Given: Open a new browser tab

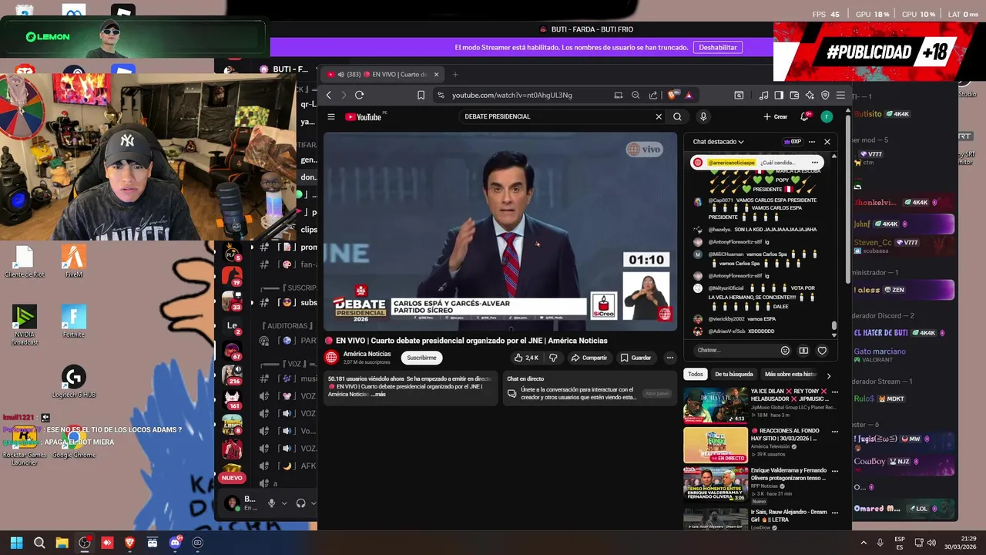Looking at the screenshot, I should click(x=455, y=75).
